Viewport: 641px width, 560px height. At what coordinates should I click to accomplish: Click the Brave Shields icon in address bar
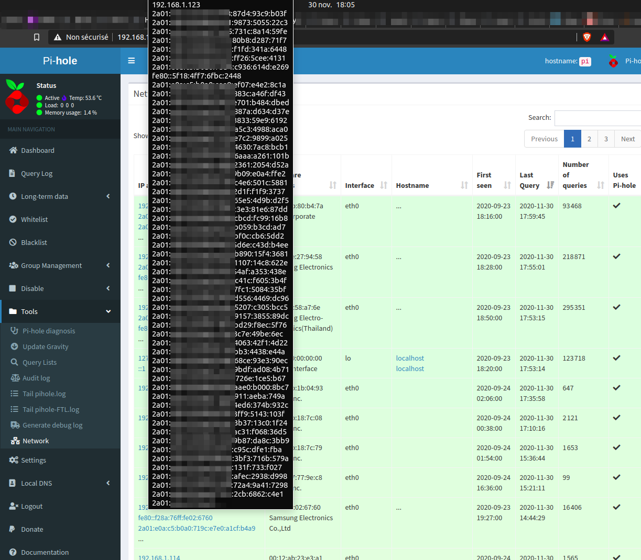click(x=587, y=37)
